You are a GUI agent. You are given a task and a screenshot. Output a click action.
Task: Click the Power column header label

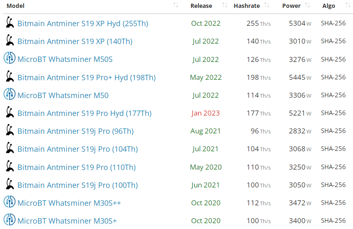coord(291,6)
